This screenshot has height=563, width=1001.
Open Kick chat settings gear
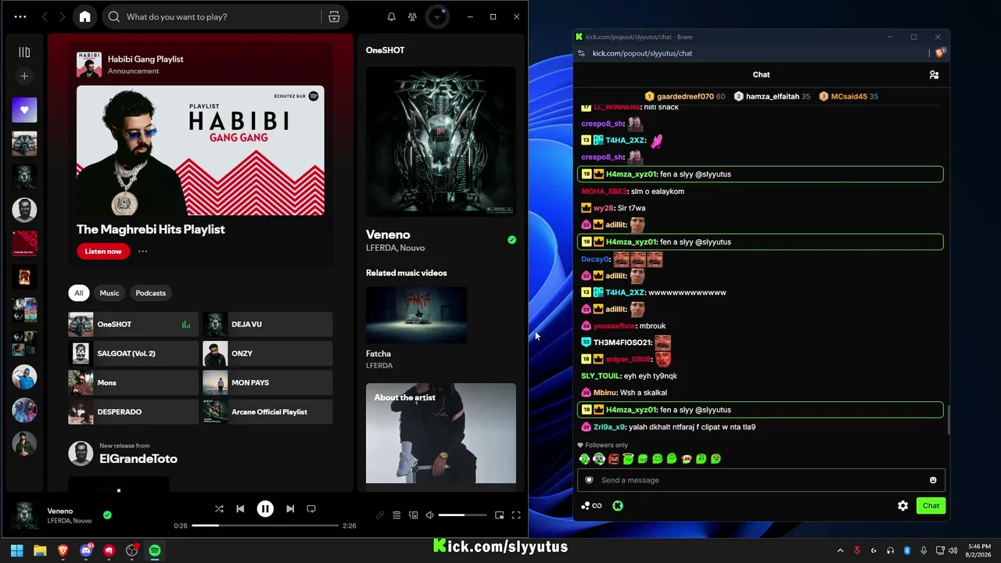pos(903,506)
